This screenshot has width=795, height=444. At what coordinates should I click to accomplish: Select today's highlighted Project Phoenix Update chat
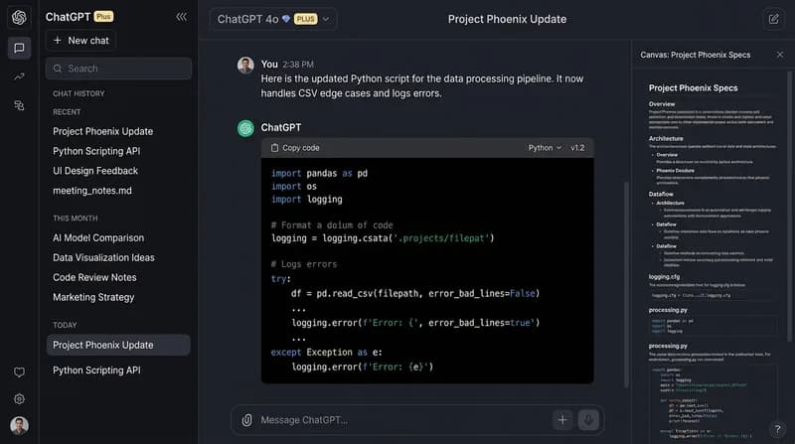118,345
